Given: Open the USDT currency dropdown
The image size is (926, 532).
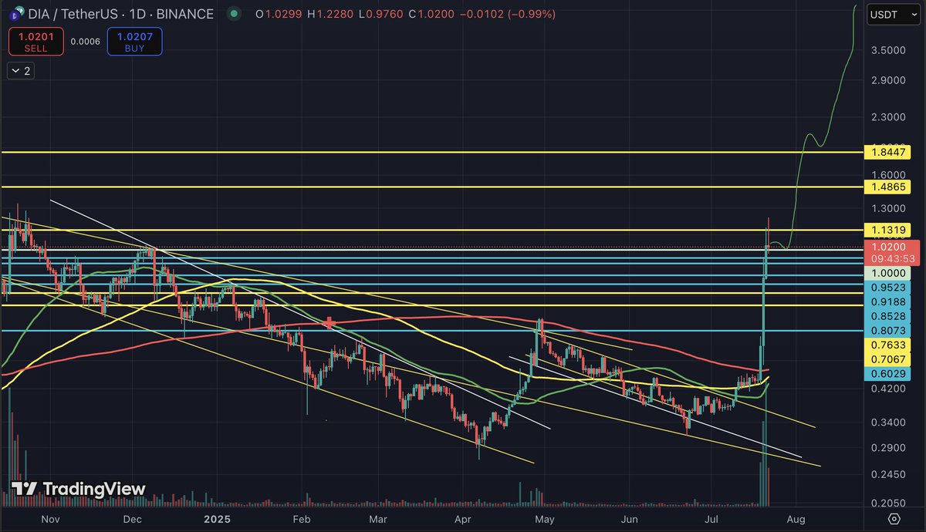Looking at the screenshot, I should [x=892, y=14].
